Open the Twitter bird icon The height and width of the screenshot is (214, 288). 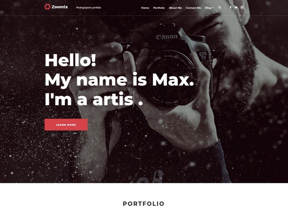[236, 8]
